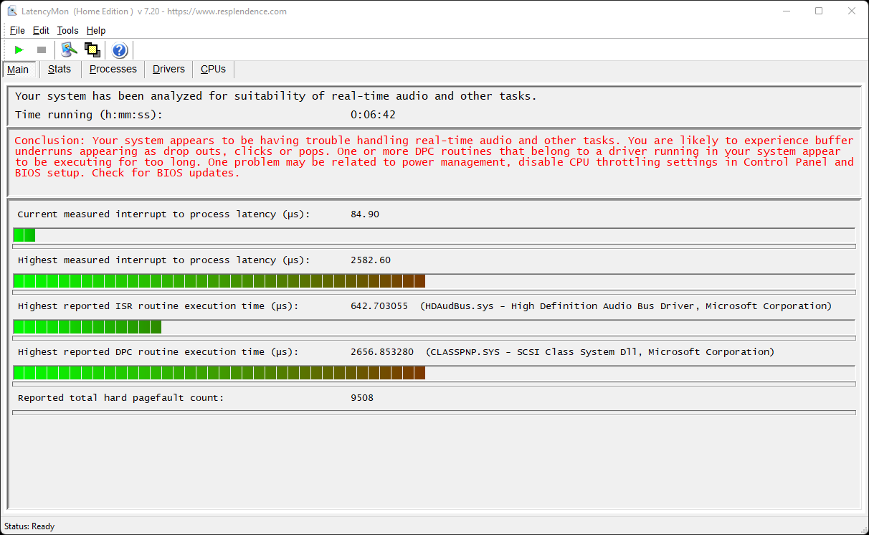Click the 'Reported total hard pagefault count' label
The height and width of the screenshot is (535, 869).
tap(120, 398)
